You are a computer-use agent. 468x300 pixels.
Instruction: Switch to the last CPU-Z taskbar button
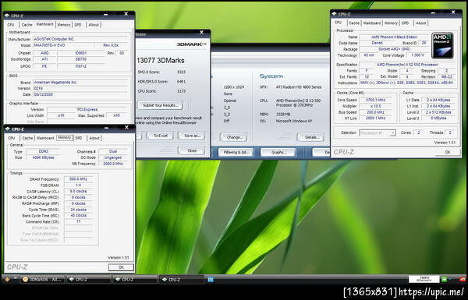coord(182,280)
